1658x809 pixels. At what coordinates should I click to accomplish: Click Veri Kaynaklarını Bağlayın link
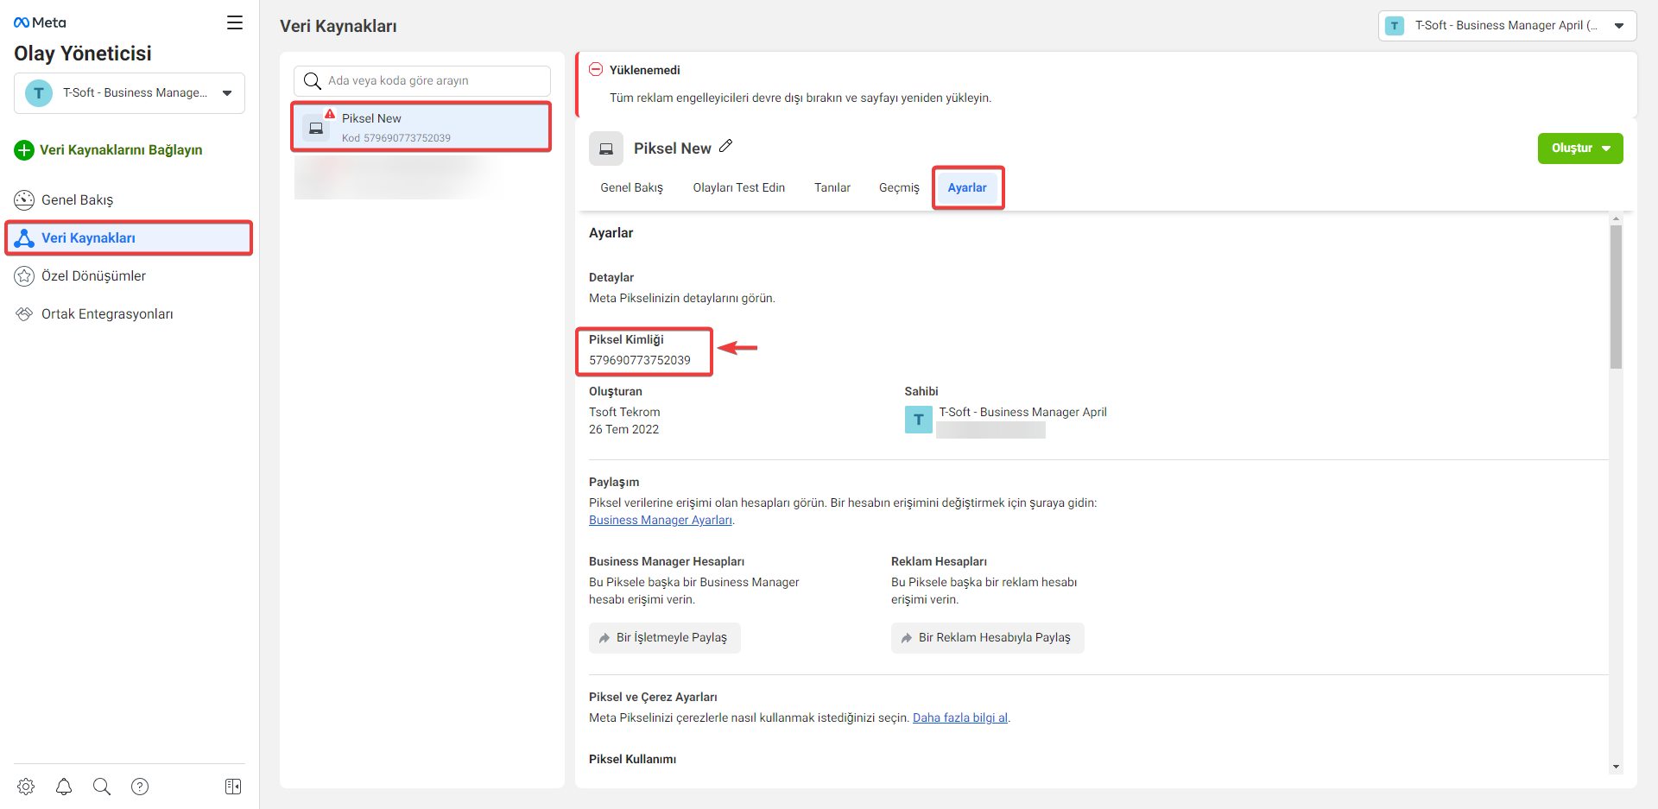121,150
